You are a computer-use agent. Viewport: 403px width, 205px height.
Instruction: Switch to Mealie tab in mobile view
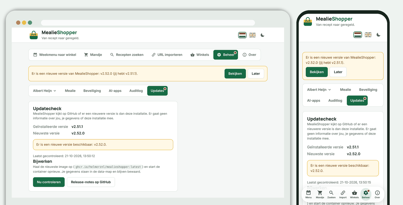[346, 90]
